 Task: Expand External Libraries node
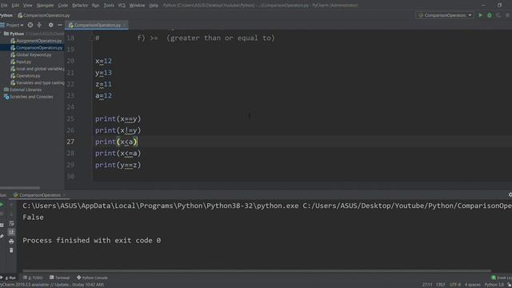tap(22, 90)
